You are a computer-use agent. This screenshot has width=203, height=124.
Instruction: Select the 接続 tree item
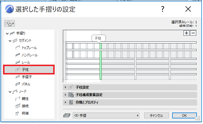pyautogui.click(x=25, y=106)
